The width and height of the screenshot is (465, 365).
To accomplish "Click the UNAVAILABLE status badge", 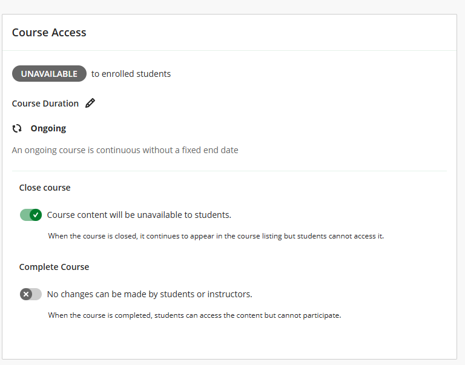I will click(x=49, y=74).
